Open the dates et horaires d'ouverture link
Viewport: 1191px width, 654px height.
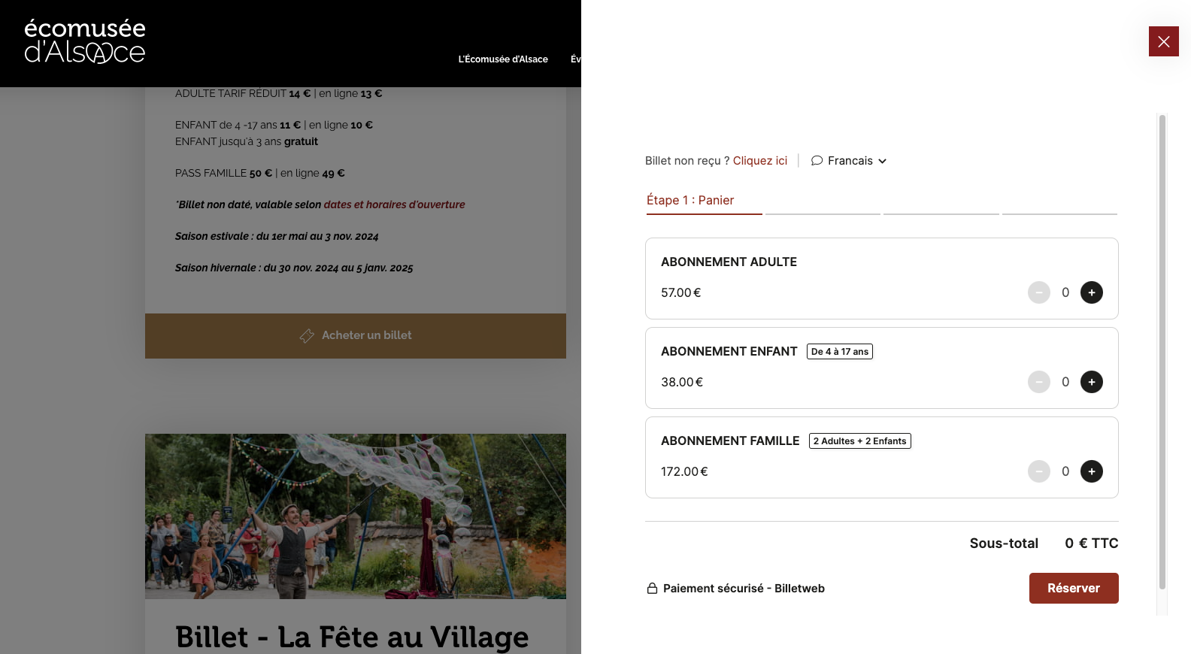pyautogui.click(x=394, y=204)
